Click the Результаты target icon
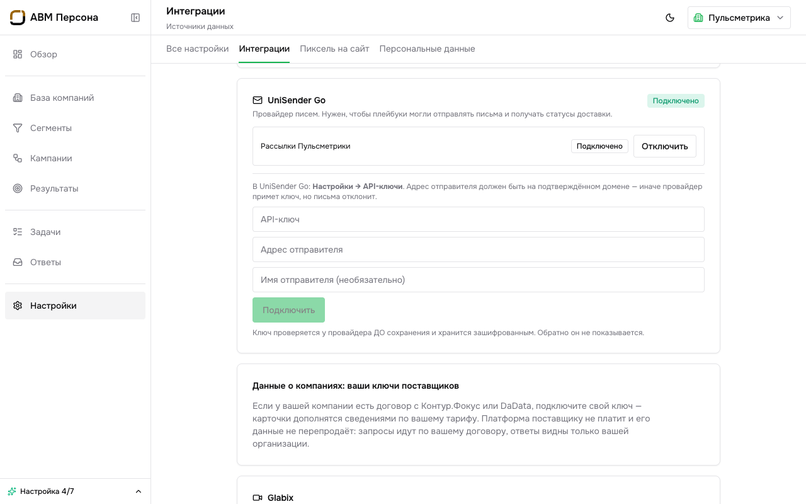Viewport: 806px width, 504px height. pos(18,188)
